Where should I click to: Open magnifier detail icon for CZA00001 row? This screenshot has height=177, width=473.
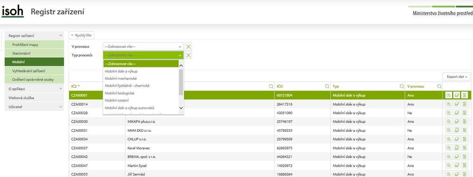click(449, 95)
